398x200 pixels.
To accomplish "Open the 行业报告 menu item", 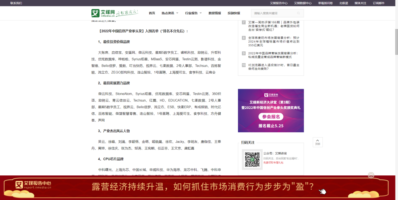I will pos(191,13).
